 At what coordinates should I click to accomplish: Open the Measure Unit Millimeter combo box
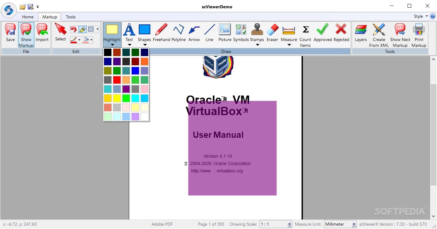click(340, 224)
